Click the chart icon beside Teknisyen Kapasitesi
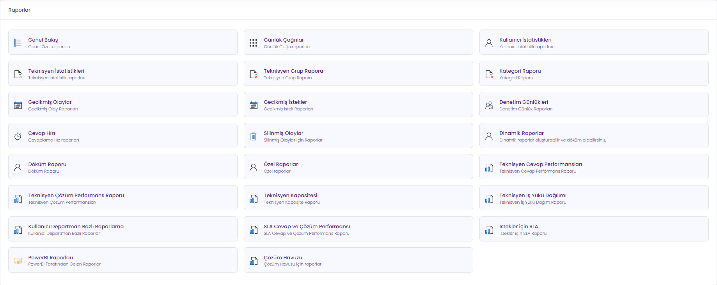The height and width of the screenshot is (285, 717). (x=254, y=199)
